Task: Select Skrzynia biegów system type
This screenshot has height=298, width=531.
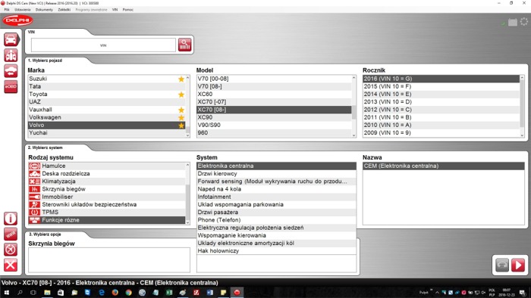Action: click(x=107, y=189)
